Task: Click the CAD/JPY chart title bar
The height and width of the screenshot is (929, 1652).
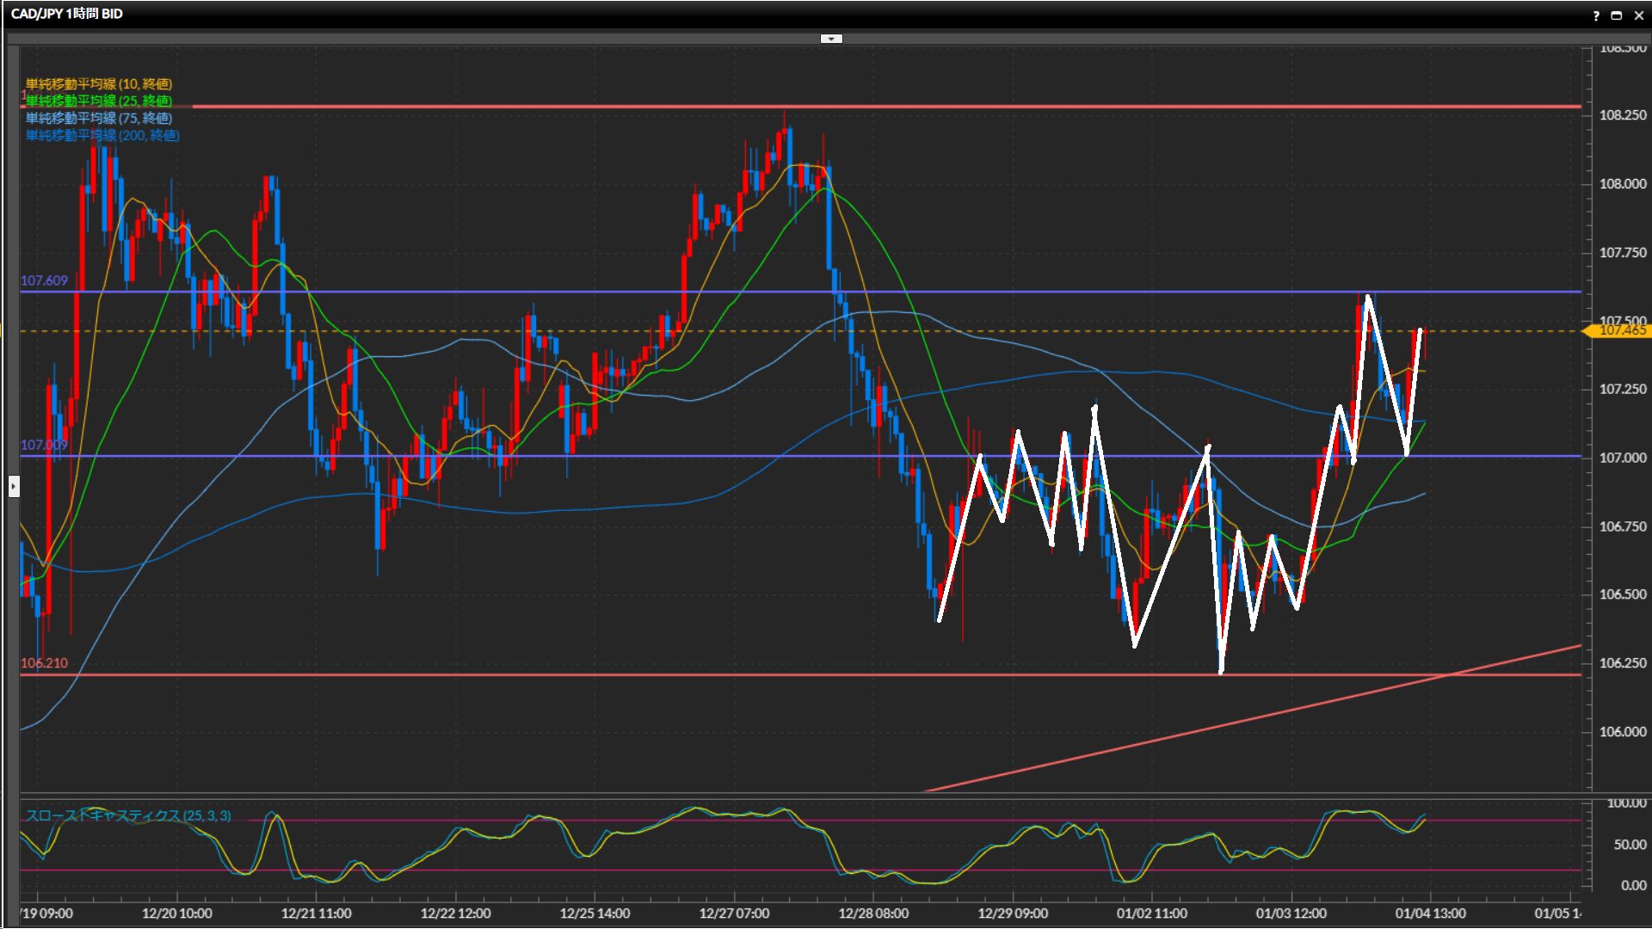Action: (x=67, y=14)
